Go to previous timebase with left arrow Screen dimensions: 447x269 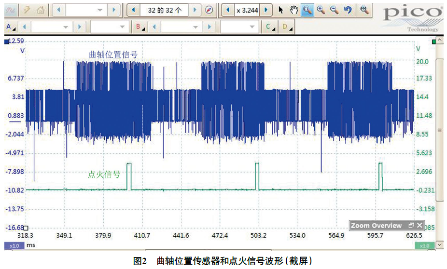point(59,10)
